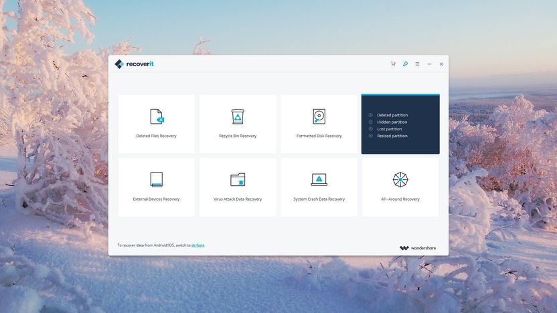
Task: Select the Recycle Bin Recovery icon
Action: point(238,116)
